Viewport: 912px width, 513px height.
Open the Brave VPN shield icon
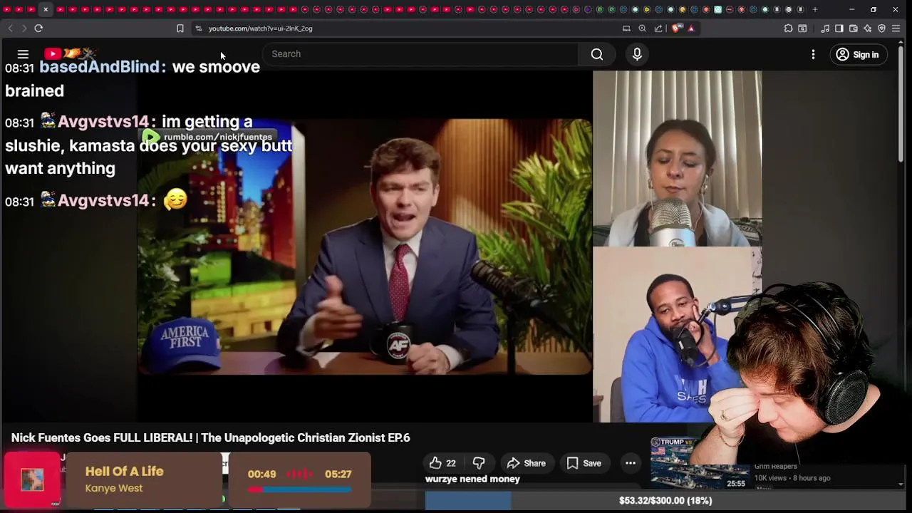pos(882,28)
